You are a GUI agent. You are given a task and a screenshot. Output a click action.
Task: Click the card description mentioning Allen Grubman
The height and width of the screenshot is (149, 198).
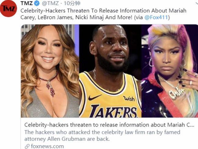pos(102,136)
